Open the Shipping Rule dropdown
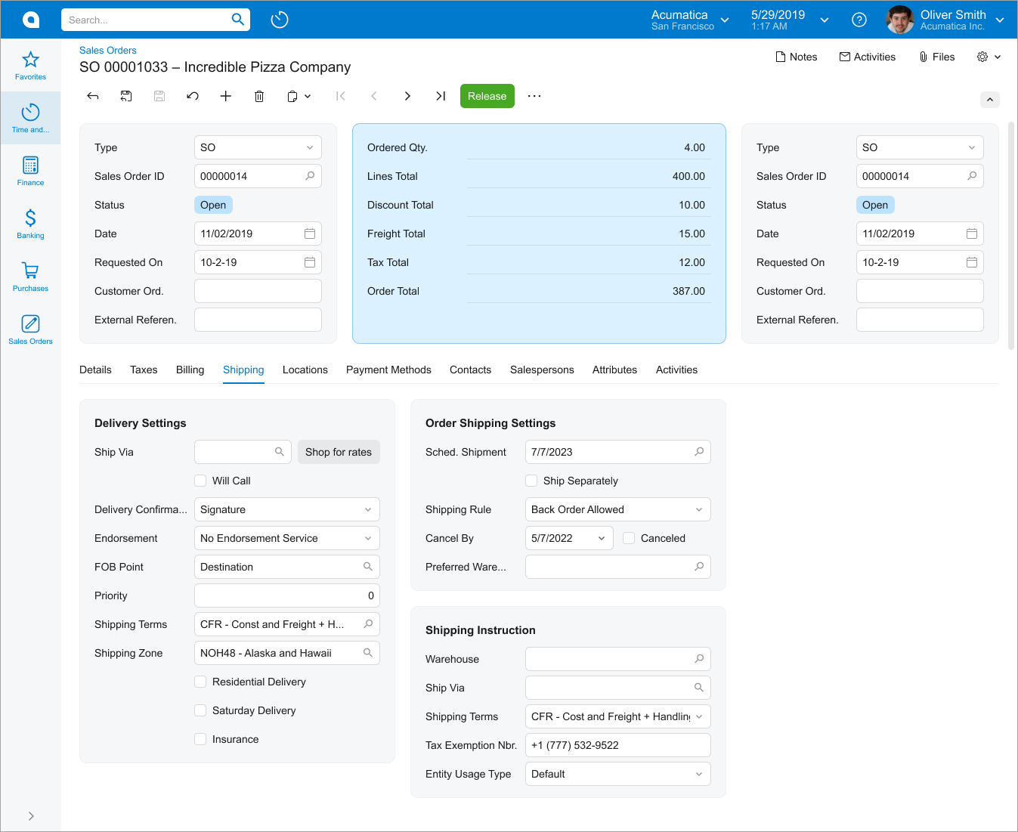 pos(617,509)
